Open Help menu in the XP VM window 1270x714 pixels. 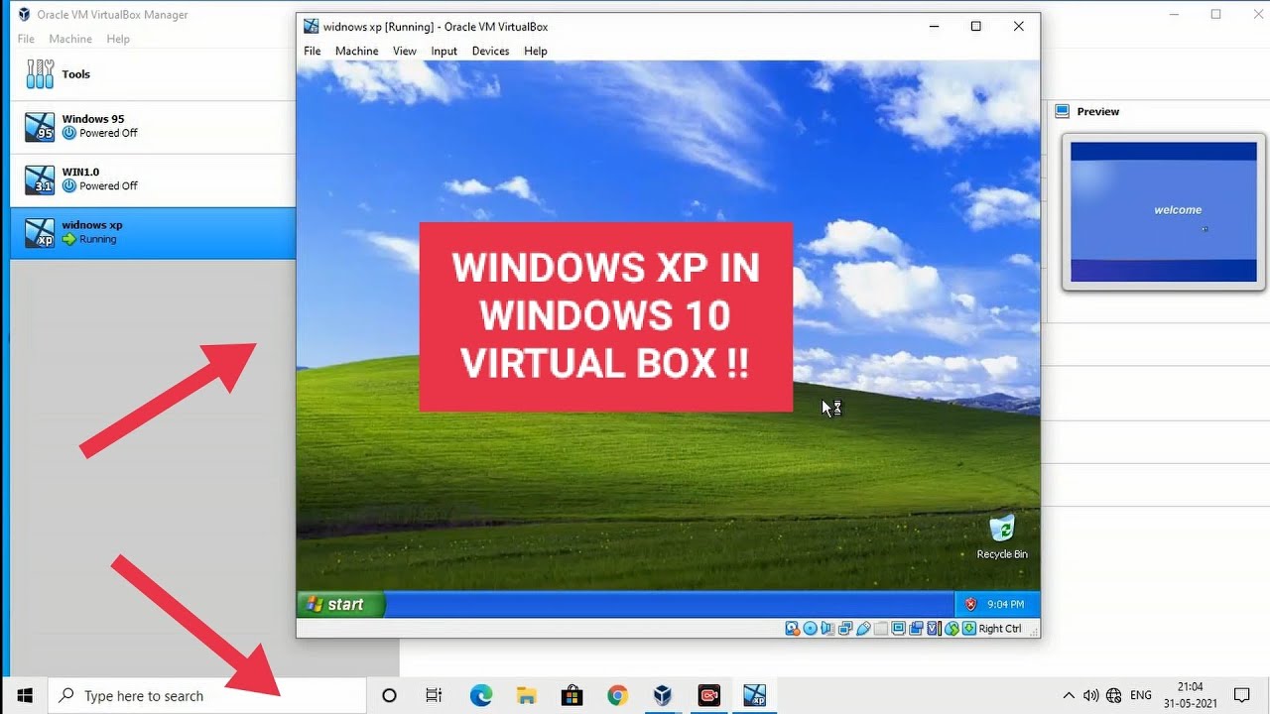click(x=535, y=51)
